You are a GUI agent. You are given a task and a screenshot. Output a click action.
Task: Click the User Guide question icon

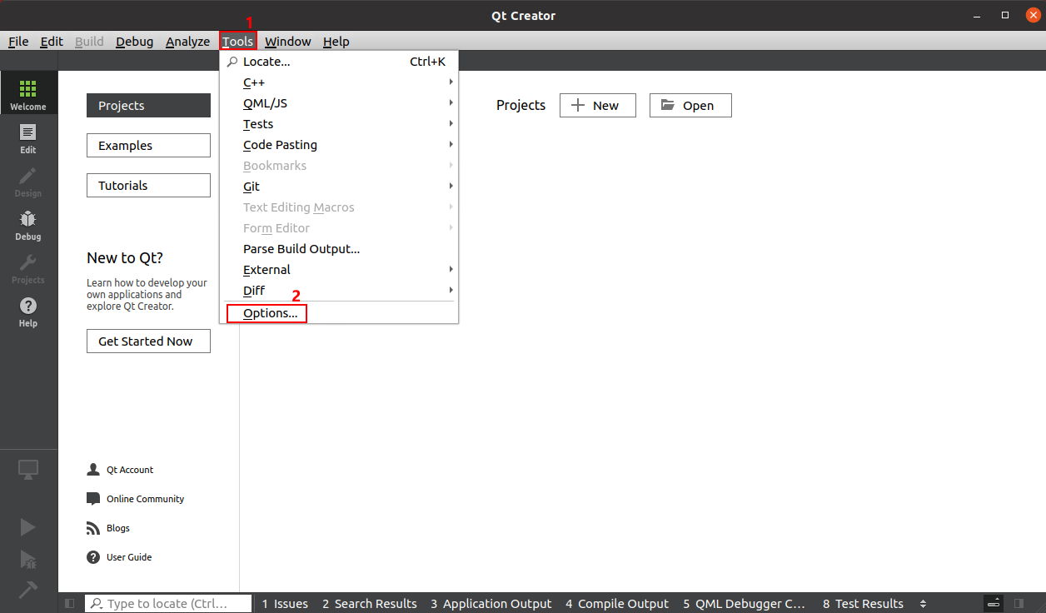[x=93, y=557]
